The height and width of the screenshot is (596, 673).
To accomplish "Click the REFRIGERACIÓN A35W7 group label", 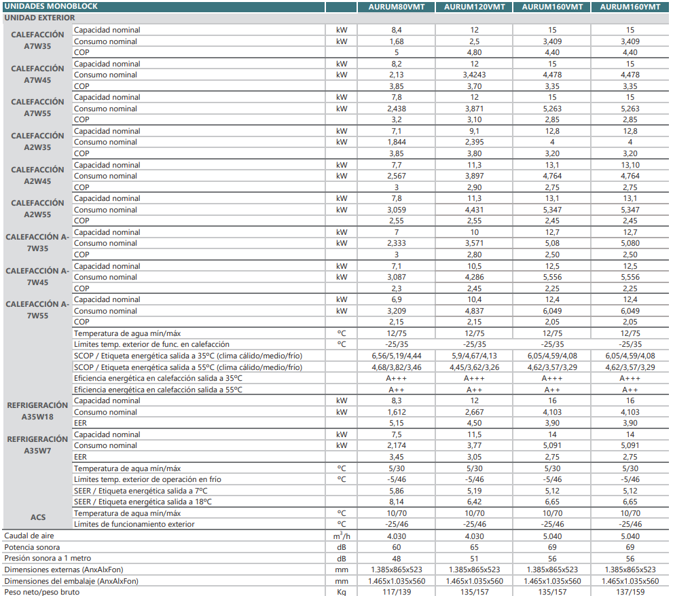I will coord(38,445).
